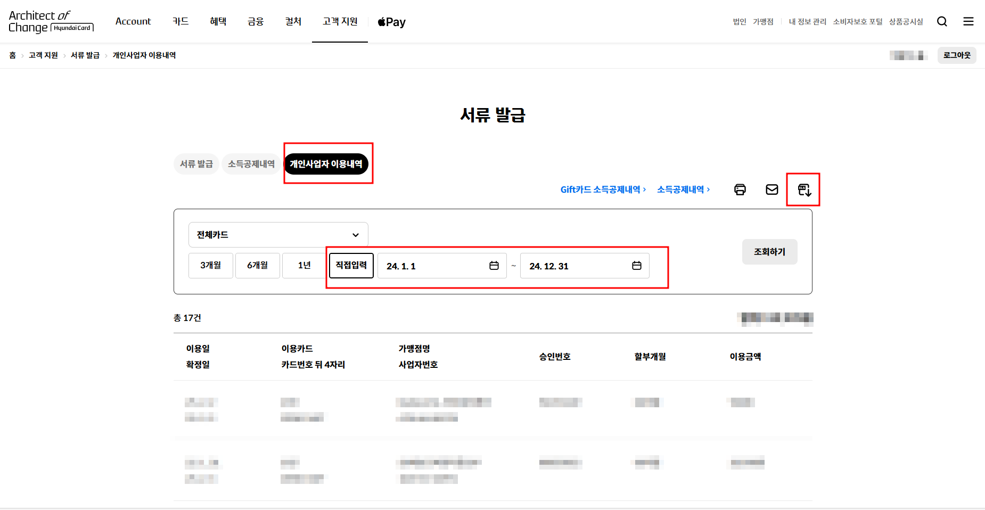Click the start date field 24. 1. 1
Screen dimensions: 985x510
tap(442, 266)
